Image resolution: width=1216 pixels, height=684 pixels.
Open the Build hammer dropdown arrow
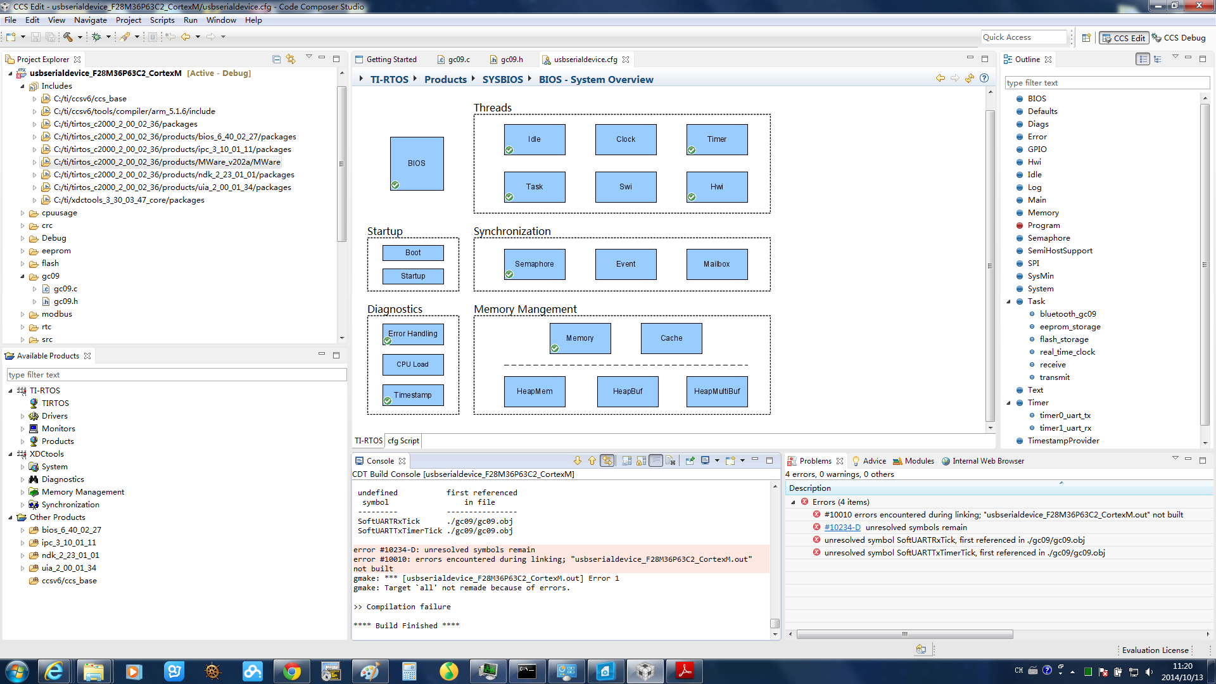tap(80, 37)
